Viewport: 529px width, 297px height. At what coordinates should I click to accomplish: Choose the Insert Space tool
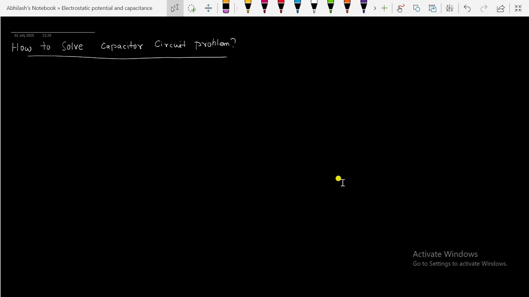pos(208,8)
